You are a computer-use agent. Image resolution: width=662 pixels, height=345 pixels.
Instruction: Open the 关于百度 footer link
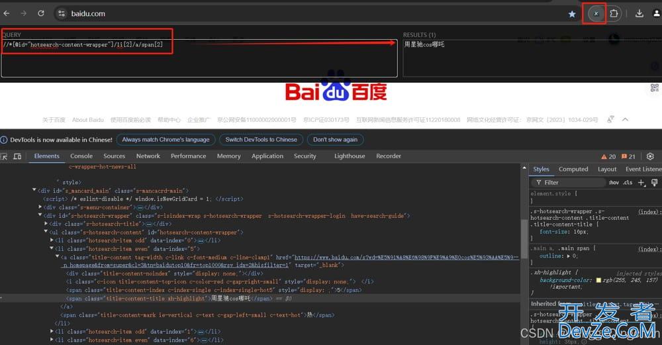[54, 120]
